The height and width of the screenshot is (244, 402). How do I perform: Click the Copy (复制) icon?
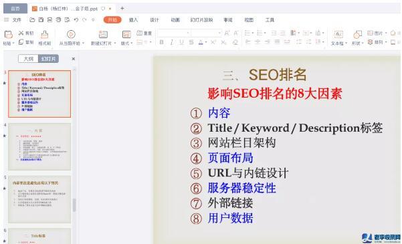click(21, 42)
